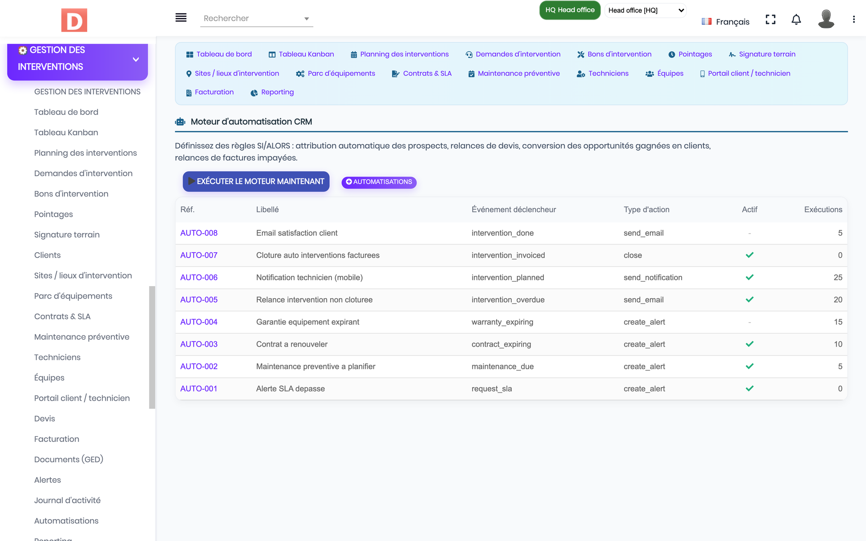Toggle the hamburger menu icon
866x541 pixels.
[181, 18]
